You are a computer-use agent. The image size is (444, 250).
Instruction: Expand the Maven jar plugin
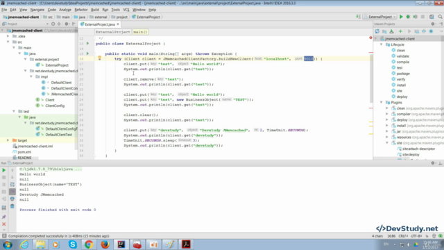pyautogui.click(x=387, y=131)
